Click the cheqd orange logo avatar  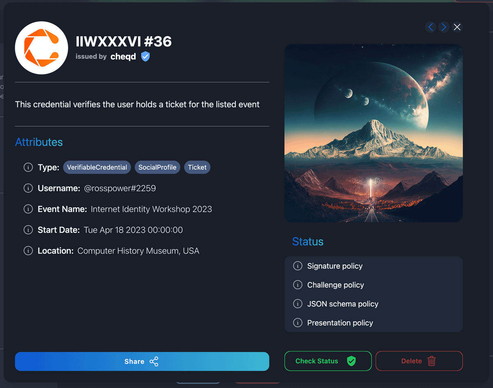[x=41, y=48]
